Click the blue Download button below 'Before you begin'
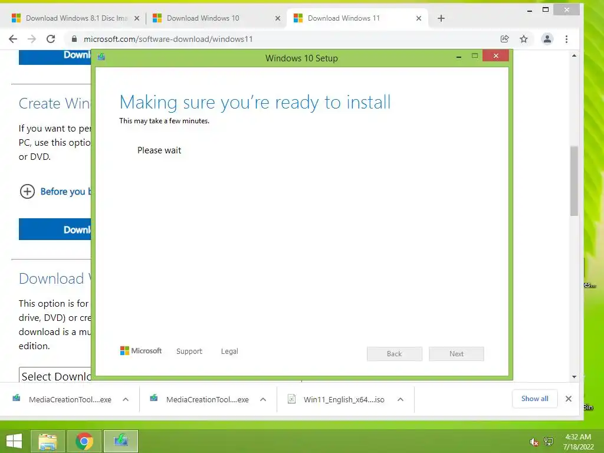604x453 pixels. point(55,229)
